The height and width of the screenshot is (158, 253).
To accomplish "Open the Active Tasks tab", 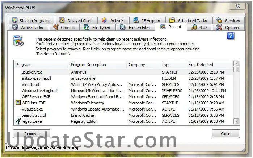I will point(28,27).
